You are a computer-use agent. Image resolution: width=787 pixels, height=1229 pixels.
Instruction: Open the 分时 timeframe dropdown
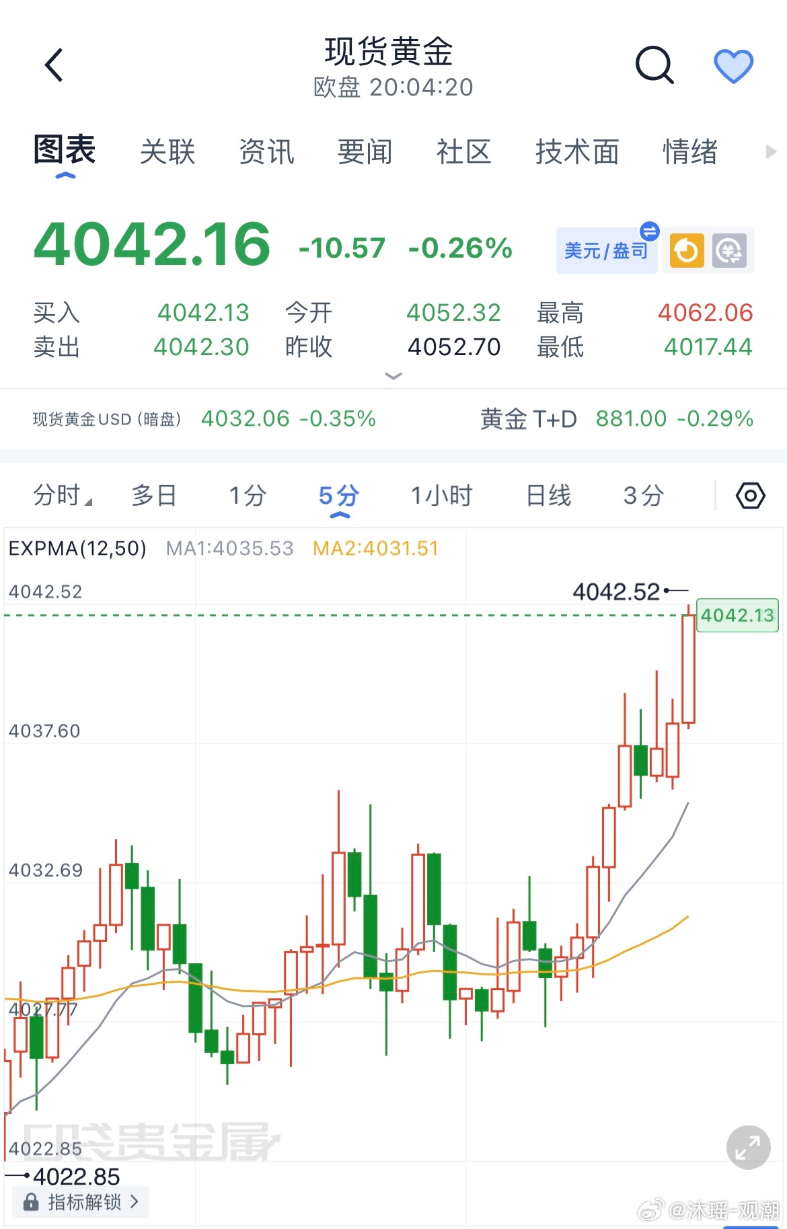63,496
